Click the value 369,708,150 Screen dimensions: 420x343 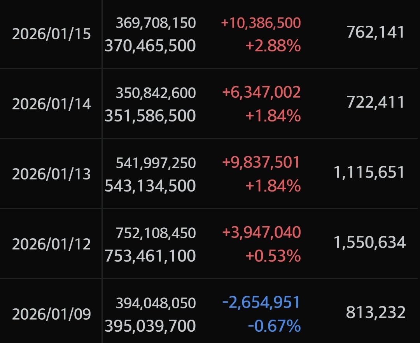(x=156, y=23)
